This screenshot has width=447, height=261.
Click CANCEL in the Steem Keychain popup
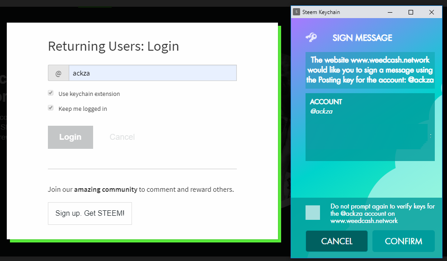click(x=337, y=241)
